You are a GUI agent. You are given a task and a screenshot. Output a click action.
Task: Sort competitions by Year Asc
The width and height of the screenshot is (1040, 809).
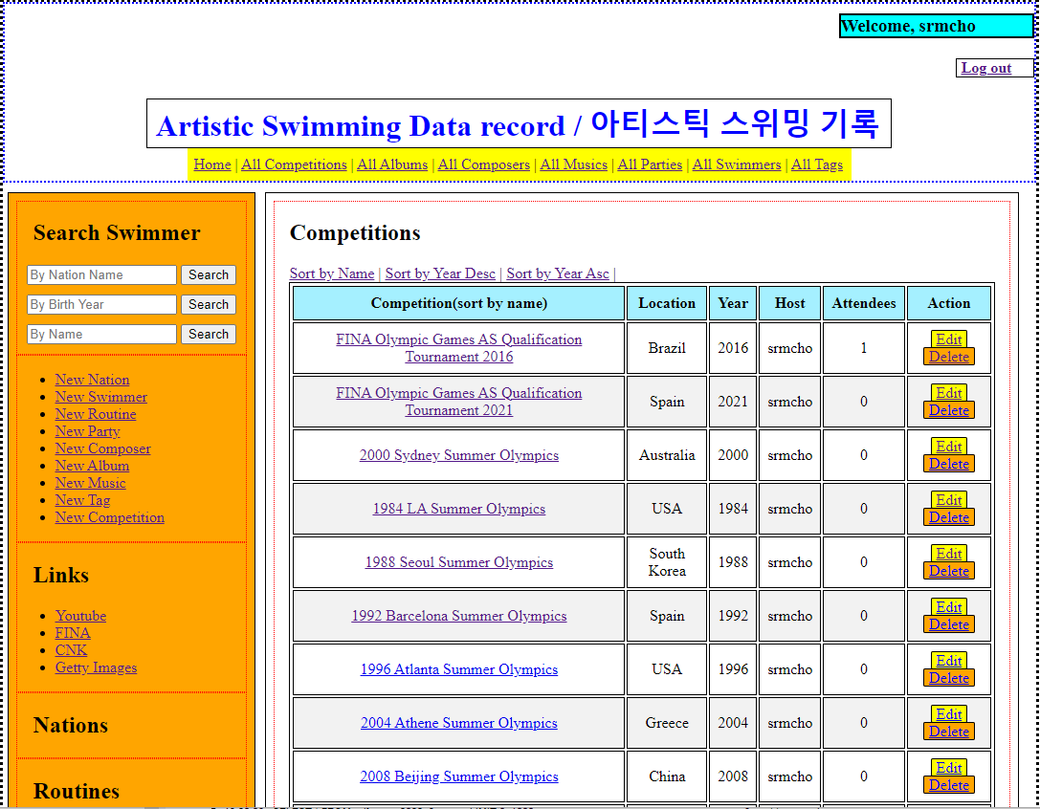tap(558, 273)
